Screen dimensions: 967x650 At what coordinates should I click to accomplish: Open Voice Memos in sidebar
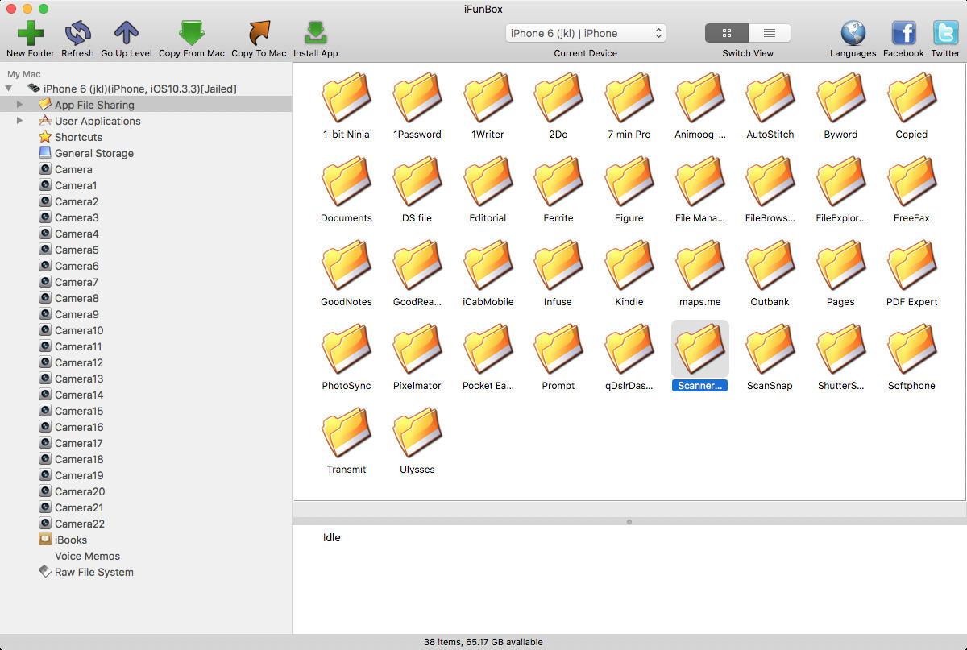[x=87, y=556]
